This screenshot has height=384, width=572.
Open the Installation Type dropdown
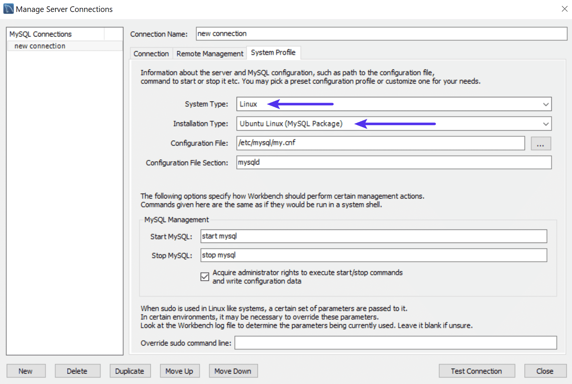(x=546, y=124)
